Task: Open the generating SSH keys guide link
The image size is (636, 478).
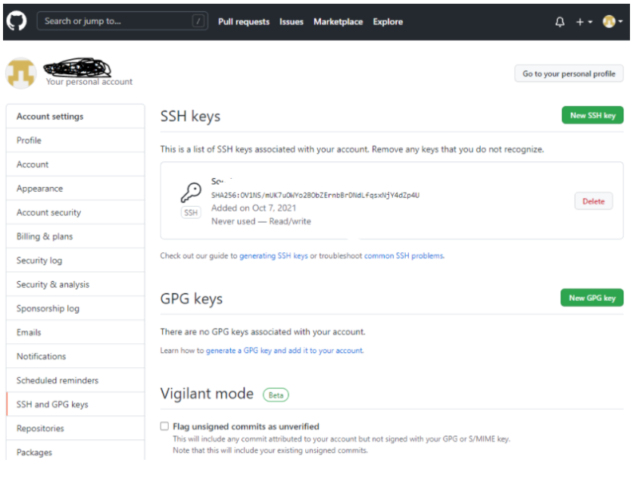Action: (x=273, y=256)
